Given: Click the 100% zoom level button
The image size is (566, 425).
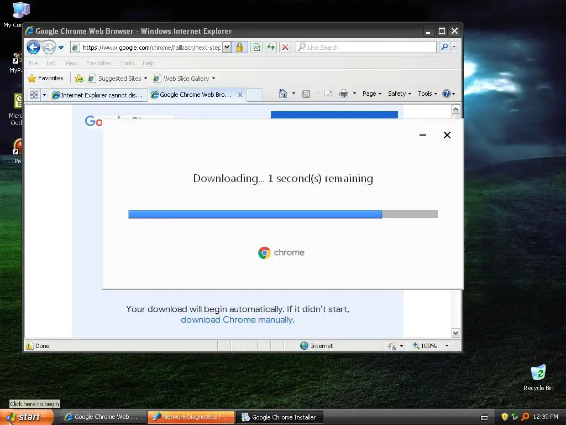Looking at the screenshot, I should [x=425, y=346].
